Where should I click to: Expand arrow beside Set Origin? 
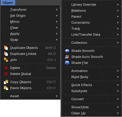57,16
